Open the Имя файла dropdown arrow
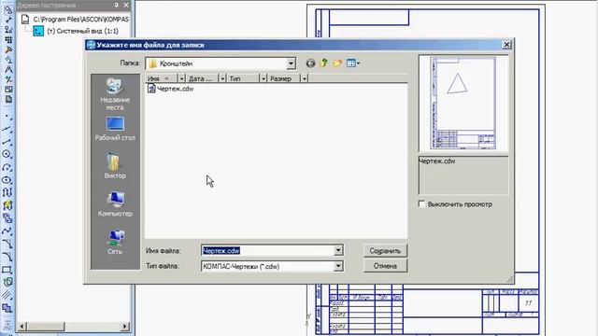598x336 pixels. tap(338, 250)
